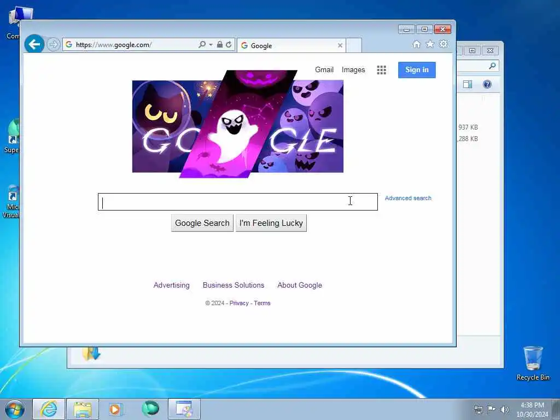Go to the IE home page icon
The image size is (560, 420).
coord(416,44)
